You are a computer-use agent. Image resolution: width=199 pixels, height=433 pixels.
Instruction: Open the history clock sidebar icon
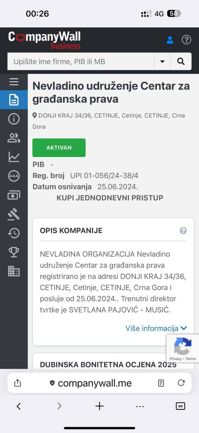tap(14, 233)
